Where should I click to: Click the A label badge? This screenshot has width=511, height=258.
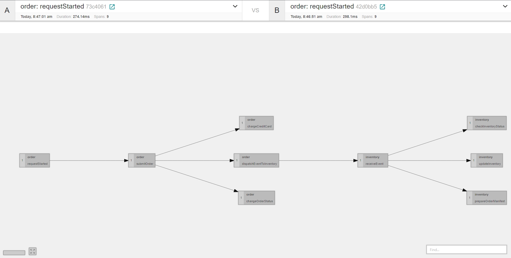tap(7, 10)
